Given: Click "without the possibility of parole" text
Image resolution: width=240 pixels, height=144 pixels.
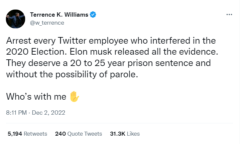Looking at the screenshot, I should click(x=72, y=75).
